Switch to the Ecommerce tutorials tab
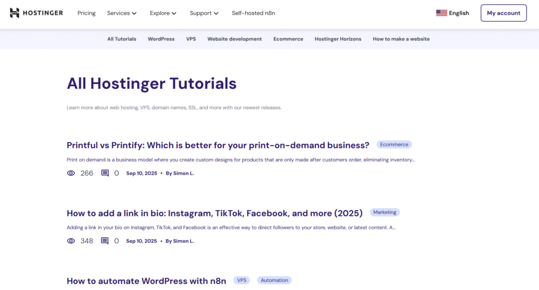539x290 pixels. tap(288, 39)
